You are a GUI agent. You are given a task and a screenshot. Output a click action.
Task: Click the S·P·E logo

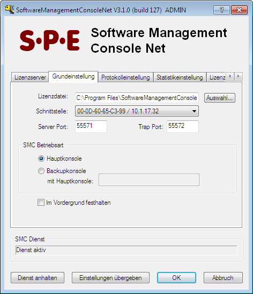click(50, 40)
